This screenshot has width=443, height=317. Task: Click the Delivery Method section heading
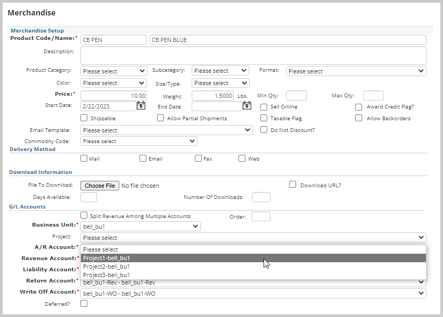pos(32,149)
